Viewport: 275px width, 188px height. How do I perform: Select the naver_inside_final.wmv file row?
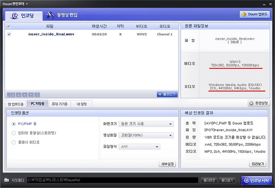tap(92, 34)
